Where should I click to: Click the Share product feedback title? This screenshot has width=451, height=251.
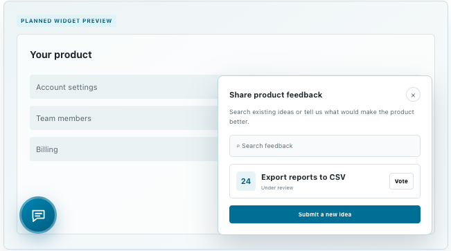tap(276, 95)
